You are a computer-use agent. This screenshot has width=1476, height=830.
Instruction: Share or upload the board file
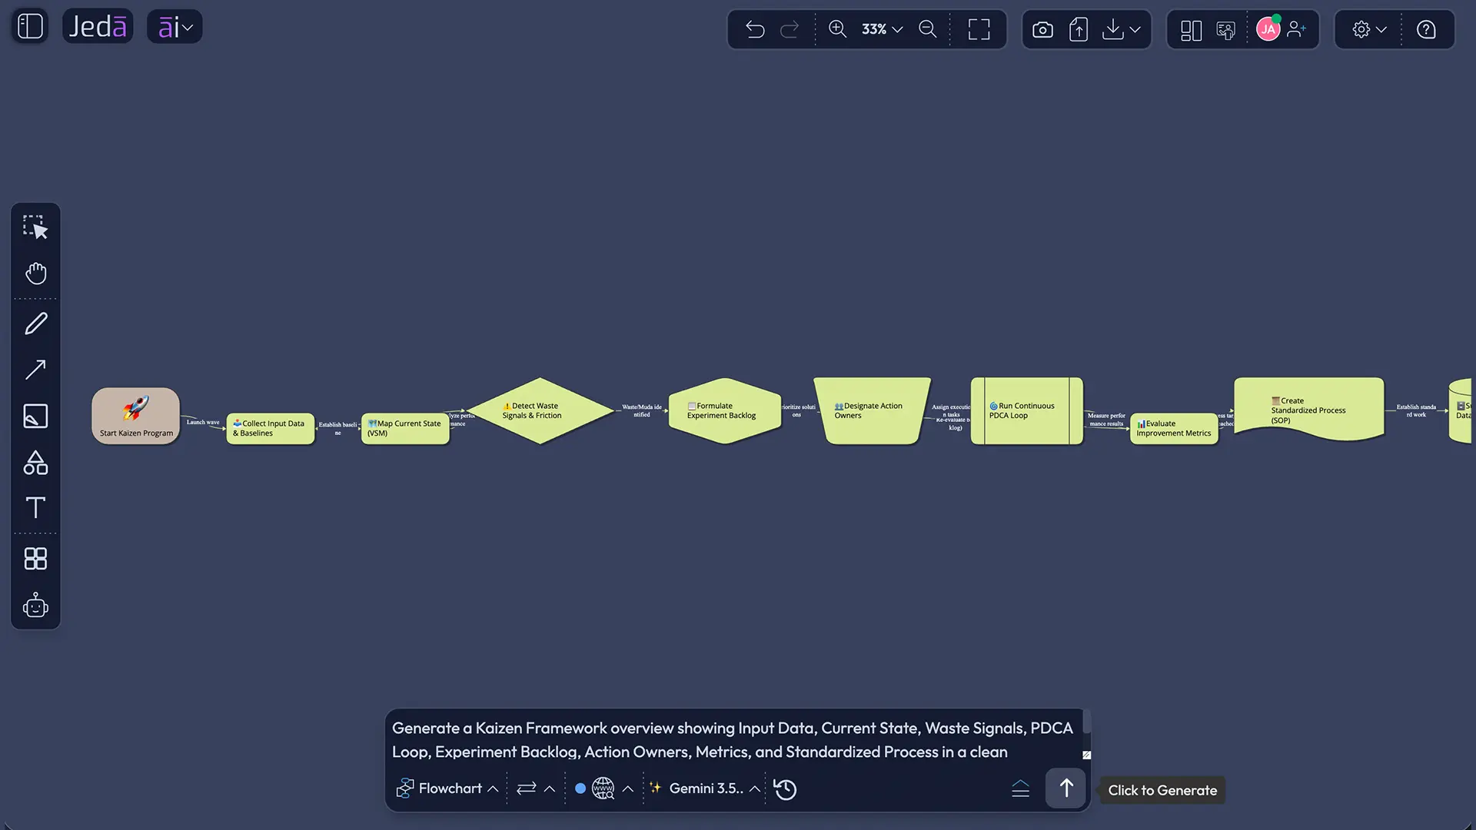(x=1079, y=29)
